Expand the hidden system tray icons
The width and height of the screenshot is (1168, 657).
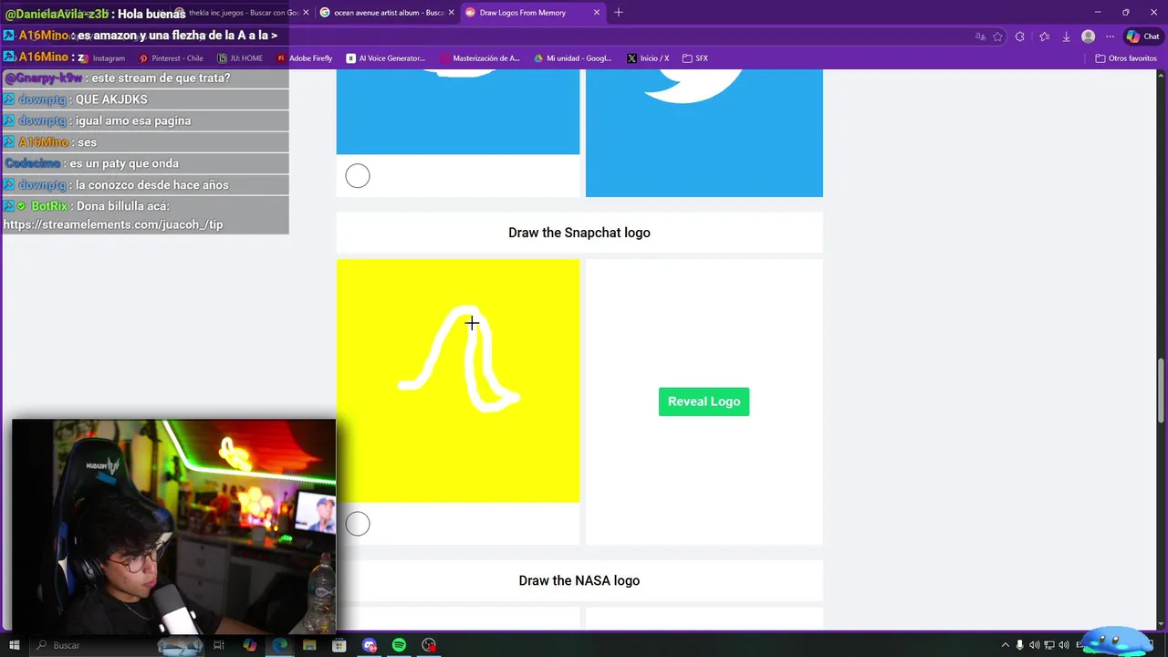pyautogui.click(x=1006, y=645)
